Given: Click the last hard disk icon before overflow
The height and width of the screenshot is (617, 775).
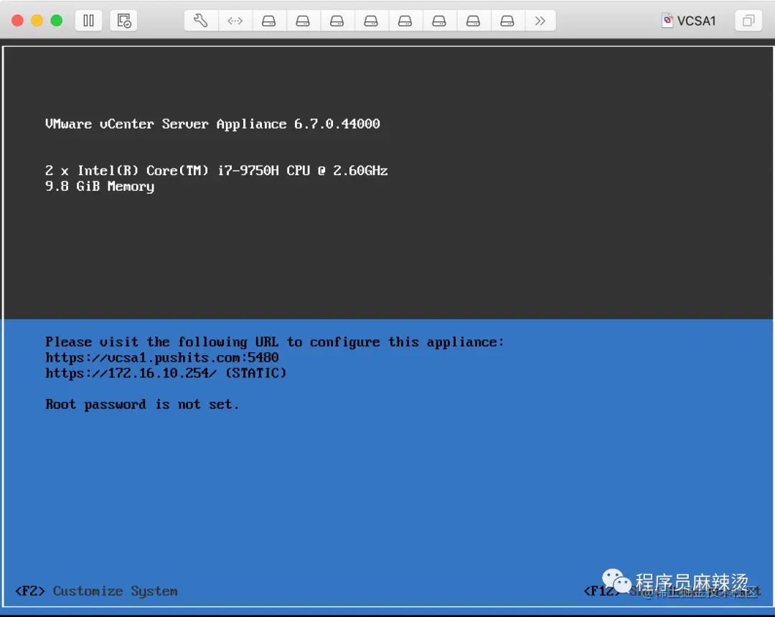Looking at the screenshot, I should [507, 21].
